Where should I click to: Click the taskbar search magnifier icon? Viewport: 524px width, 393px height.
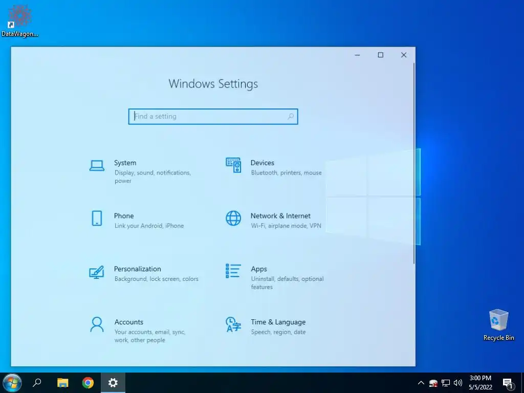click(37, 383)
